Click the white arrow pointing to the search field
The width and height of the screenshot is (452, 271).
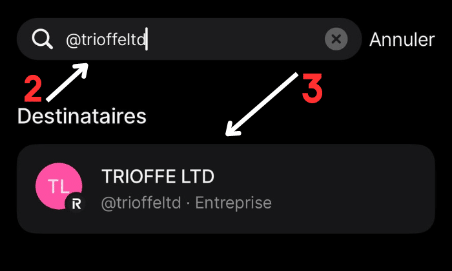click(x=66, y=81)
